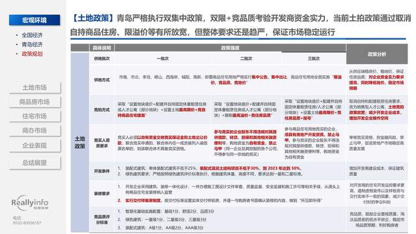Open the 全国经济 sub-item

coord(32,35)
